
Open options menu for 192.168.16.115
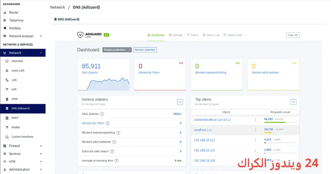(255, 151)
